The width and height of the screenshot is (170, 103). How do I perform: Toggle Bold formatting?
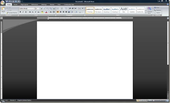point(20,12)
